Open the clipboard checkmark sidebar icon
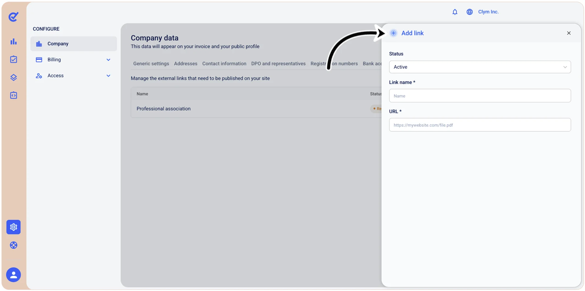The height and width of the screenshot is (291, 585). point(13,59)
